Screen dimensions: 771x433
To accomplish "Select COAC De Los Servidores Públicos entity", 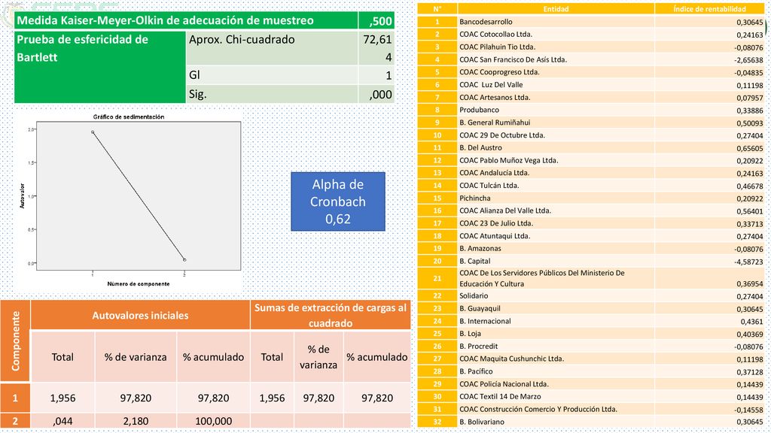I will point(542,278).
